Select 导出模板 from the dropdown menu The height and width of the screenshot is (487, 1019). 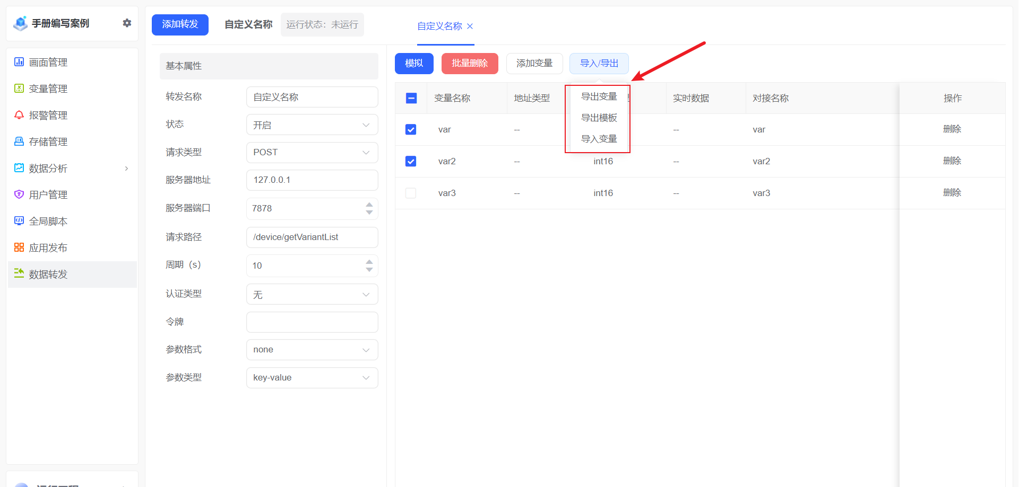(x=599, y=118)
